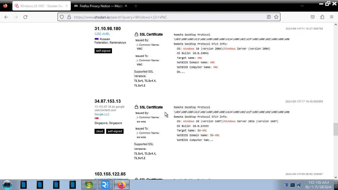338x190 pixels.
Task: Go back using the browser Back arrow
Action: [x=6, y=17]
